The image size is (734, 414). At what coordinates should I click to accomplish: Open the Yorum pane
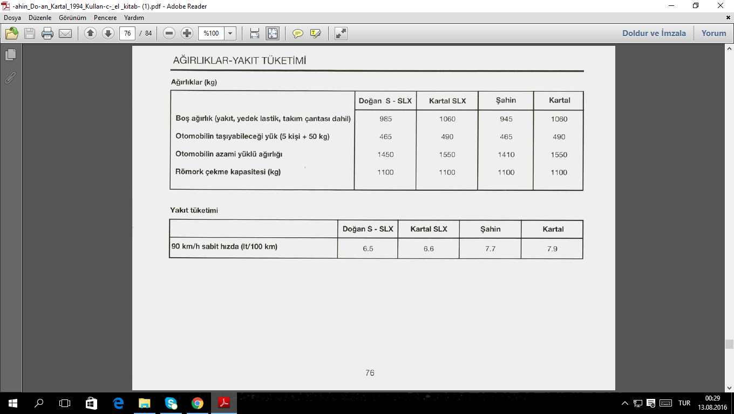(714, 33)
